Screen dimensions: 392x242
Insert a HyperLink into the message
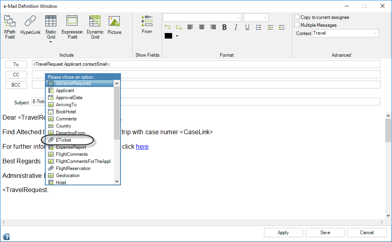tap(30, 25)
